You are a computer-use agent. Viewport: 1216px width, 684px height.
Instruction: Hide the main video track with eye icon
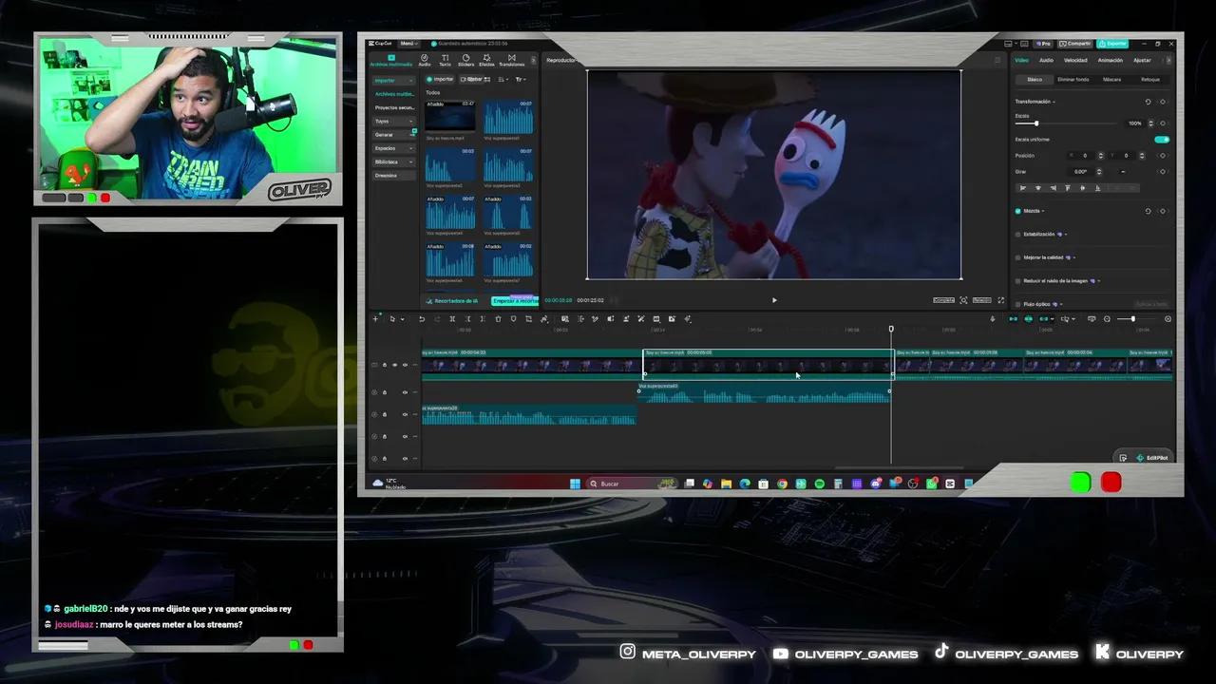(x=394, y=366)
